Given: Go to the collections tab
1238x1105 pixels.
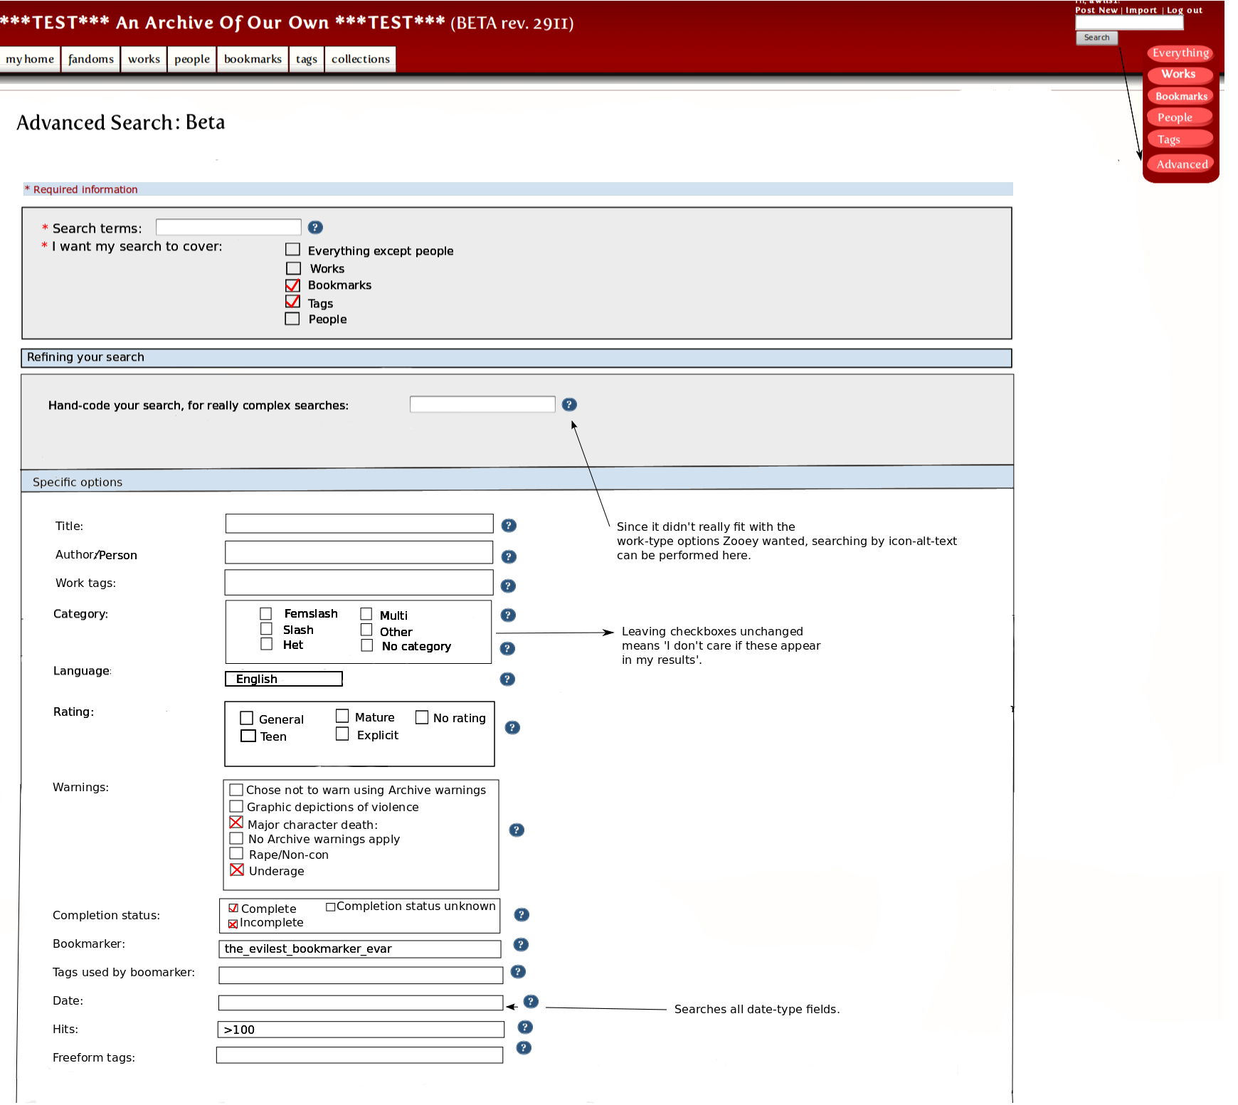Looking at the screenshot, I should (x=360, y=59).
